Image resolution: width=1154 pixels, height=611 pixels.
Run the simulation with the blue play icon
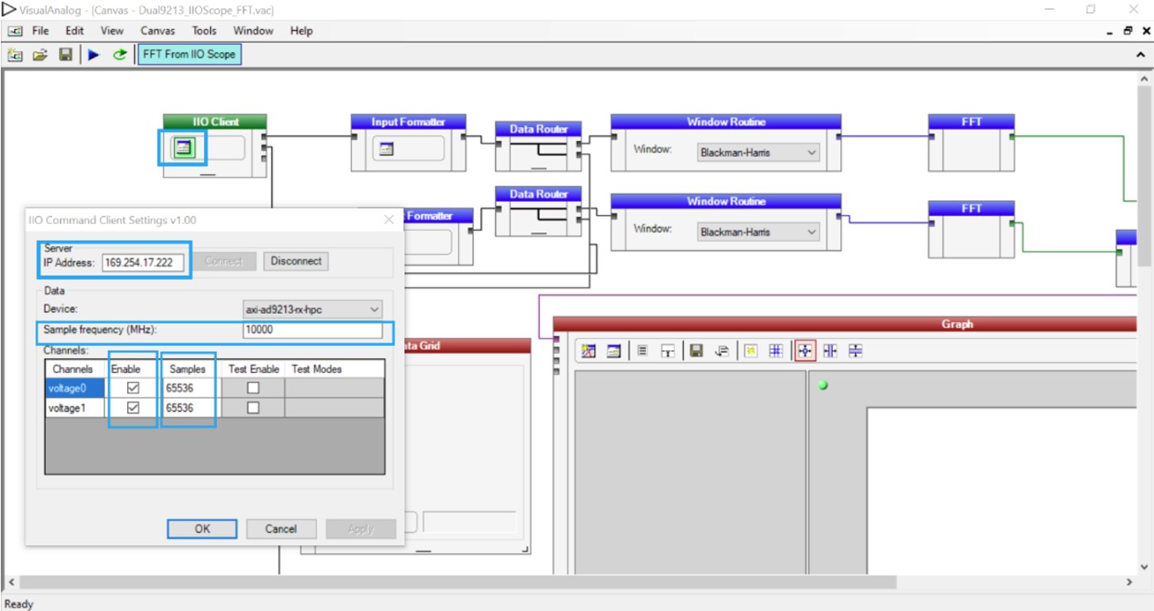[x=93, y=53]
